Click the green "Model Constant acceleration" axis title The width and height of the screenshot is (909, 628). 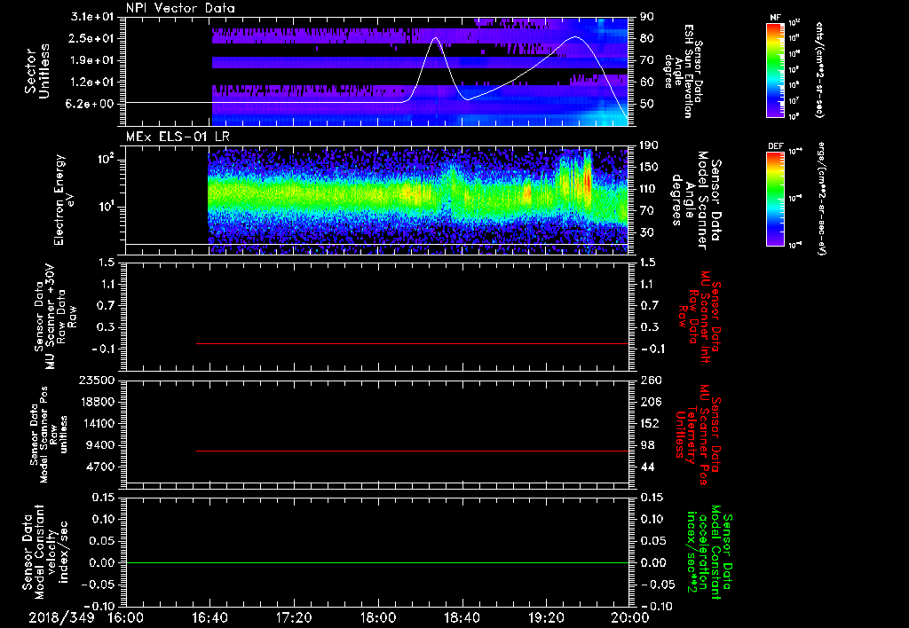[708, 553]
